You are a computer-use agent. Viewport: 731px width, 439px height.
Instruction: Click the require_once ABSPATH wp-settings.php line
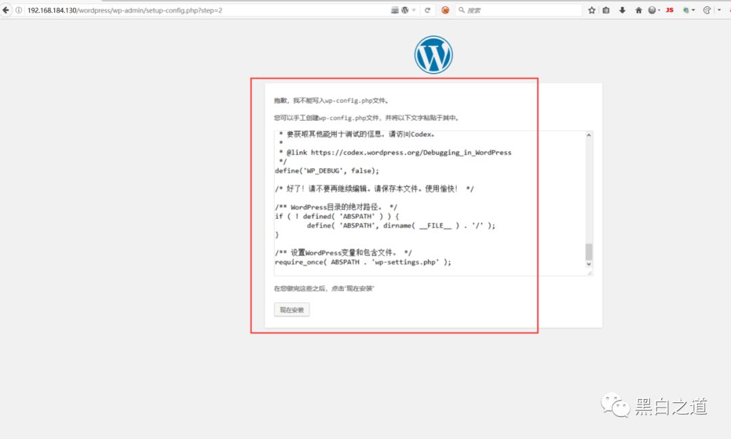[363, 262]
